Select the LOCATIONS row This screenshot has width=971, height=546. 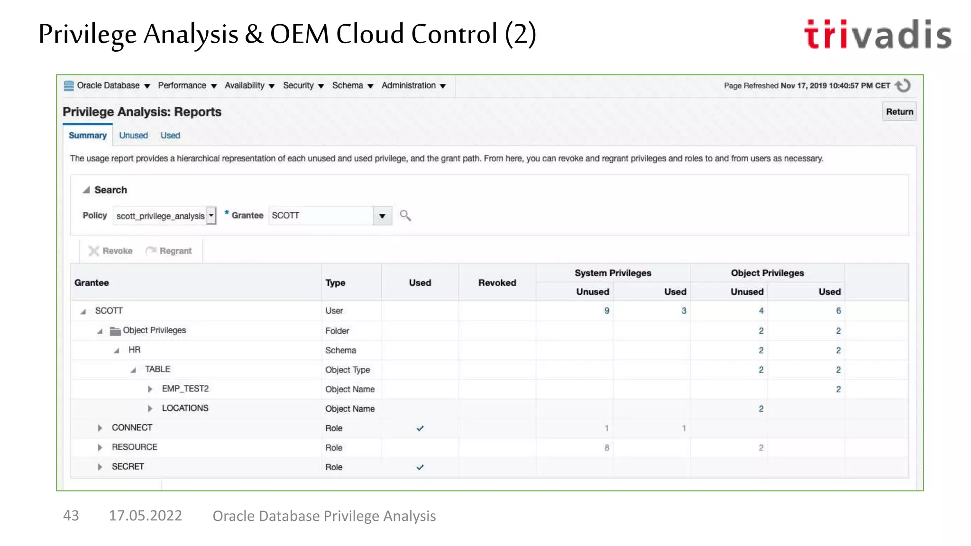coord(489,409)
